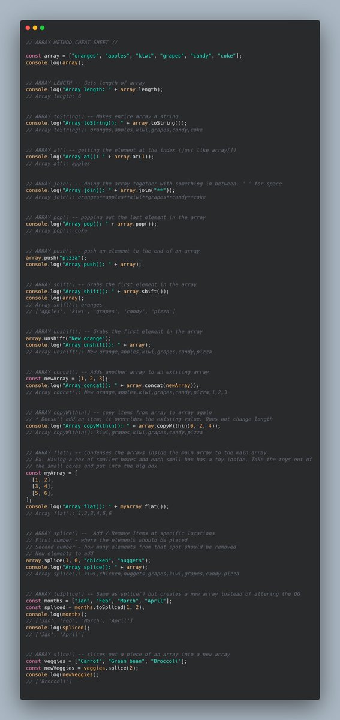Screen dimensions: 340x720
Task: Click the 'const array = ["oranges"...' declaration line
Action: coord(134,56)
